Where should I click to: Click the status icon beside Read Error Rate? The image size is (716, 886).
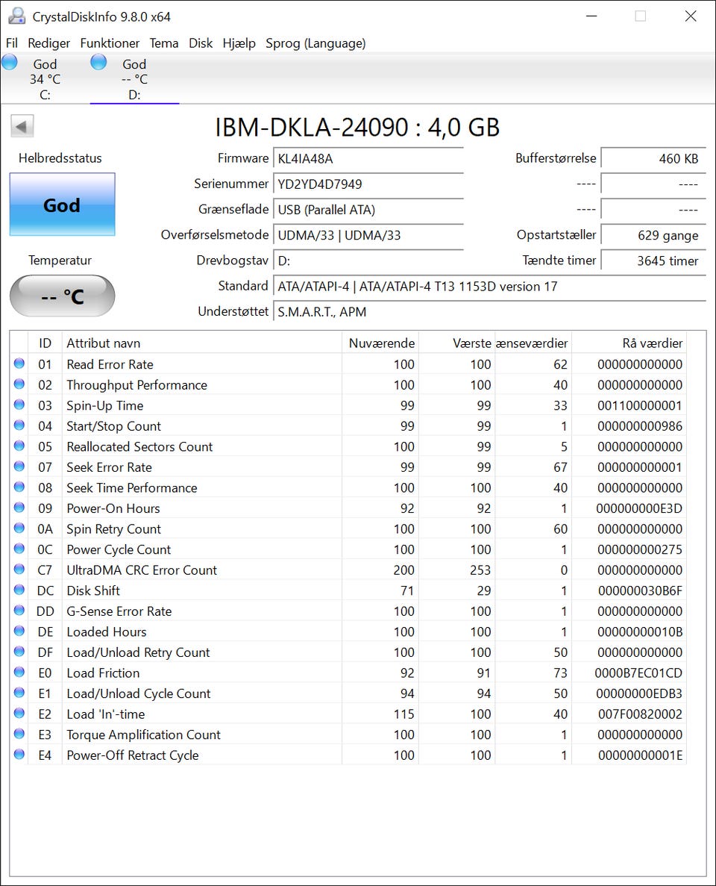point(19,364)
